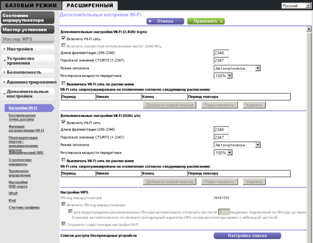Open Состояние маршрутизатора page
The width and height of the screenshot is (313, 243).
point(28,18)
